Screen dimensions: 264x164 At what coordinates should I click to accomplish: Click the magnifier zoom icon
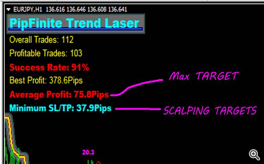pos(254,154)
